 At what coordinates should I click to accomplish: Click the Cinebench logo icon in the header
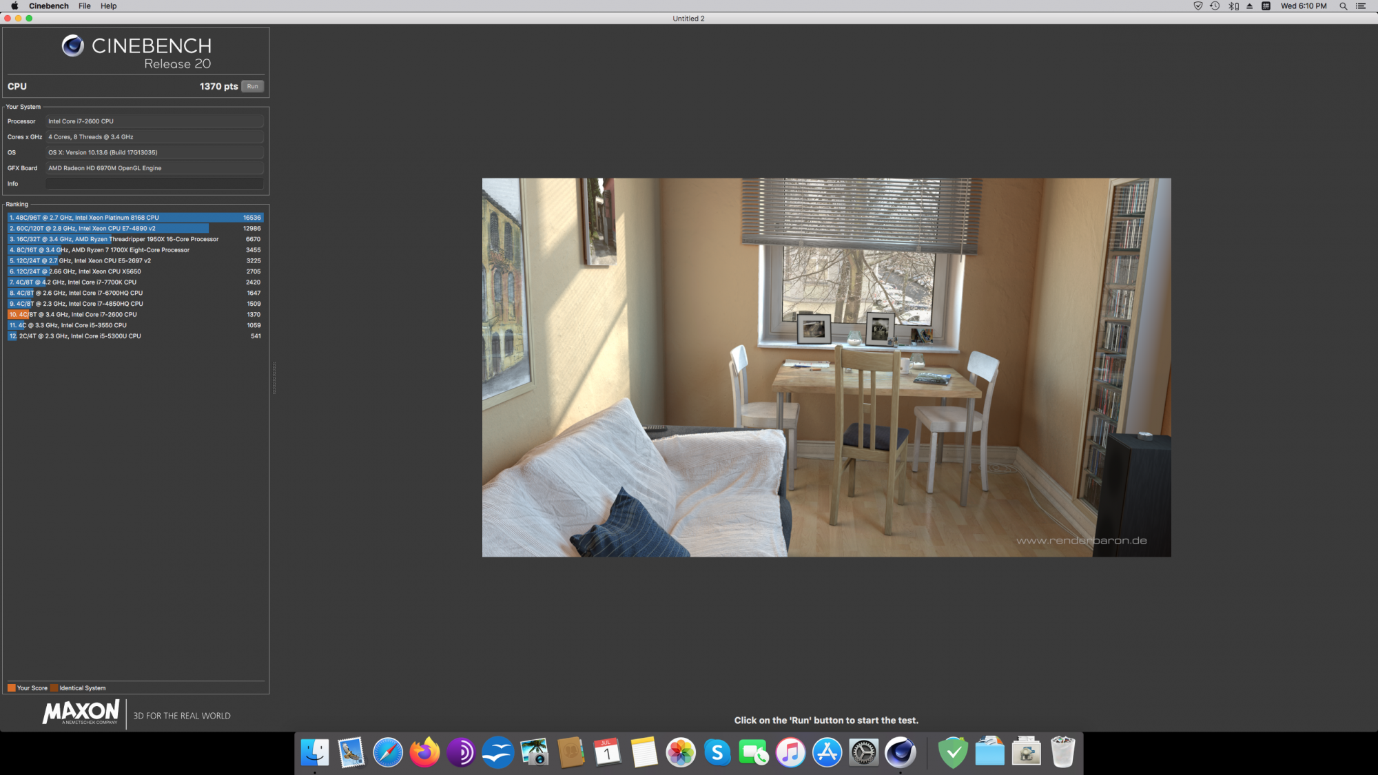pyautogui.click(x=72, y=45)
